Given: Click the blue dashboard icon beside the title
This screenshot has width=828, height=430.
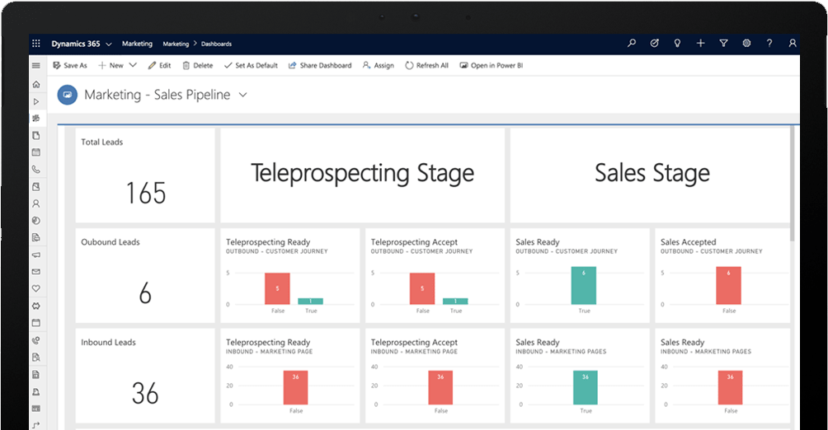Looking at the screenshot, I should [67, 95].
